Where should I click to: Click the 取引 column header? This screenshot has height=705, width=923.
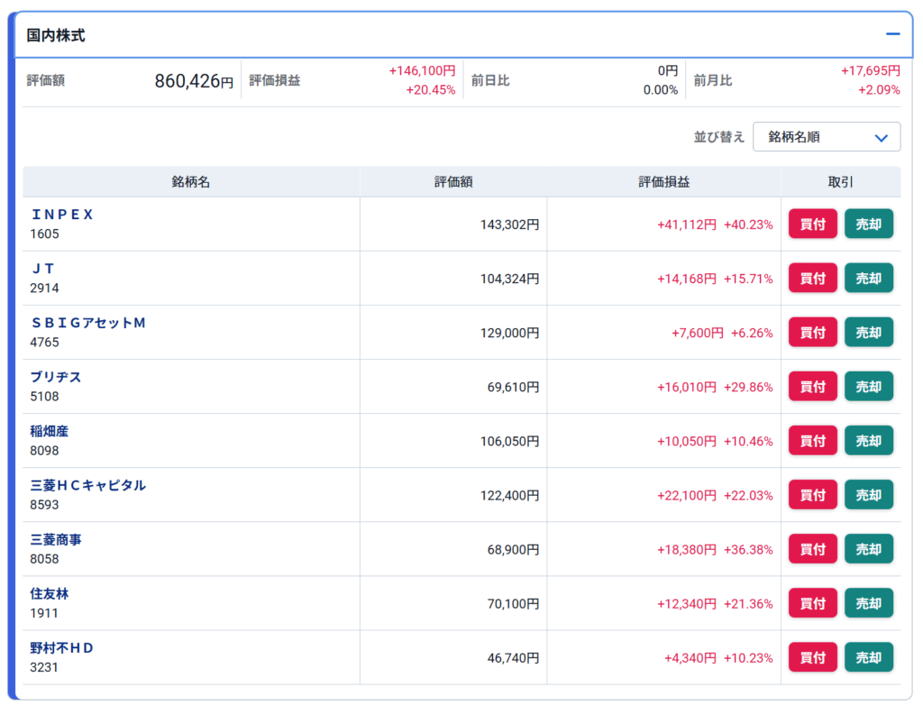point(841,182)
